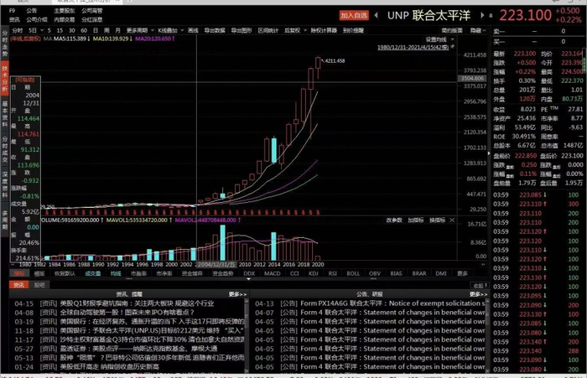Click 更多>> in 公告、研报 panel
587x378 pixels.
pos(479,294)
